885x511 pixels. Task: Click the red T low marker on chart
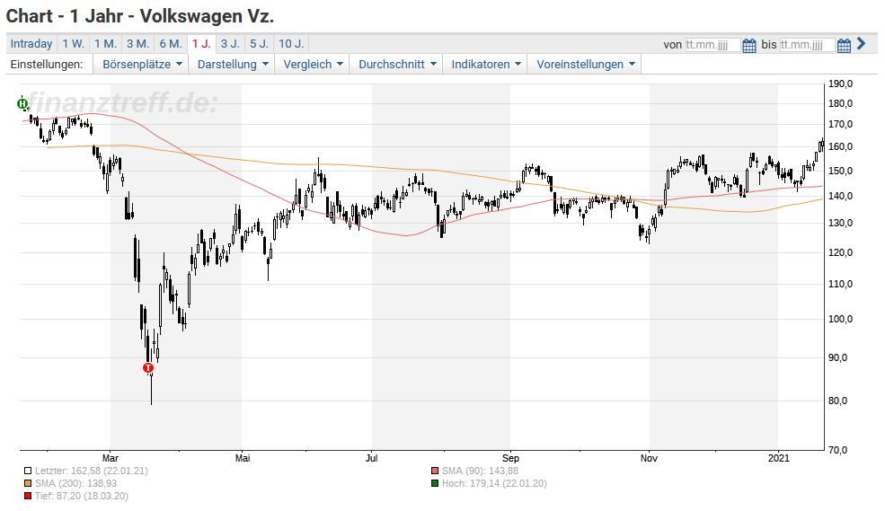[148, 367]
